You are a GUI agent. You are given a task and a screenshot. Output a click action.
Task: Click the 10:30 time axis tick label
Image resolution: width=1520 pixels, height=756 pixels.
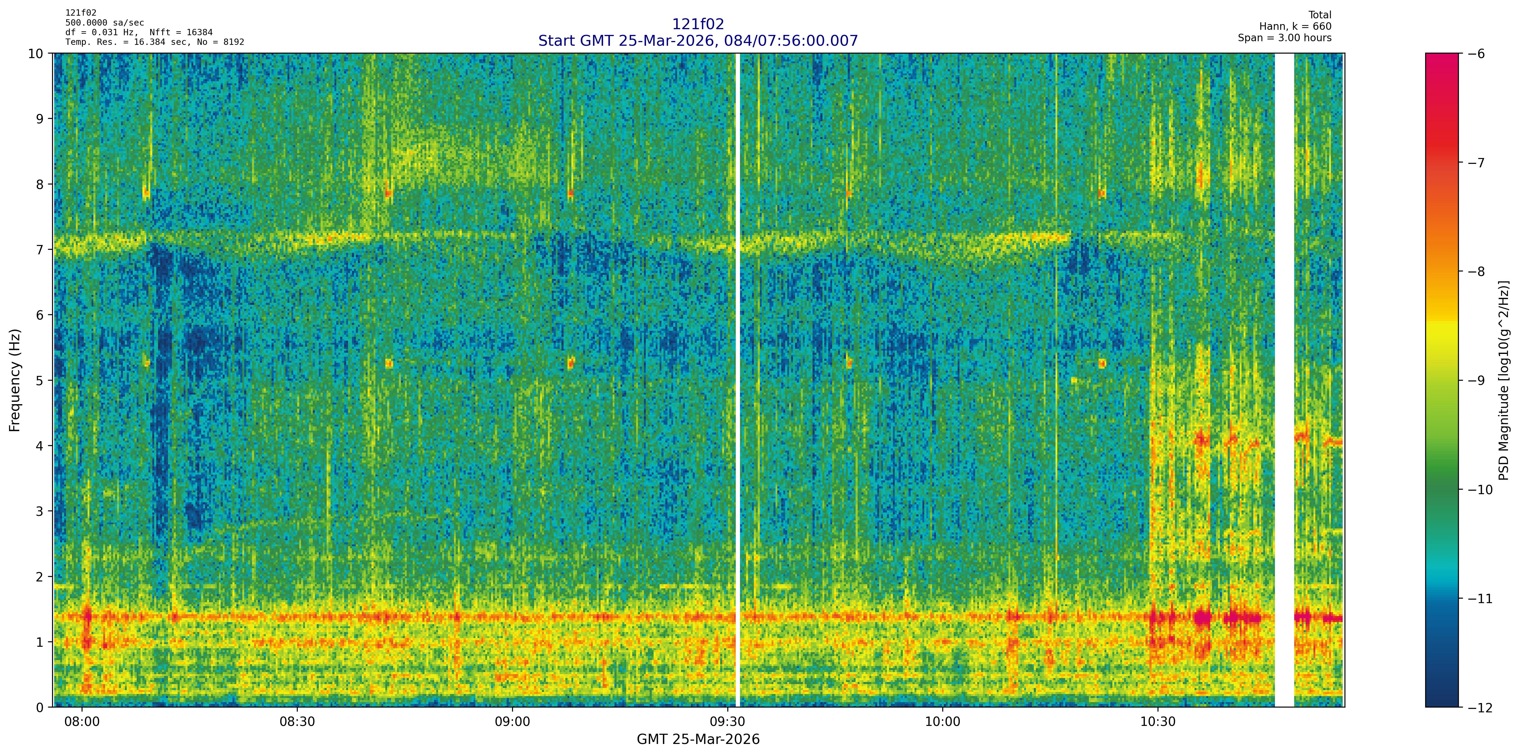(x=1158, y=722)
